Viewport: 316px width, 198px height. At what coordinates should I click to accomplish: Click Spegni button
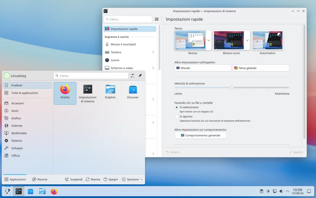(x=111, y=179)
